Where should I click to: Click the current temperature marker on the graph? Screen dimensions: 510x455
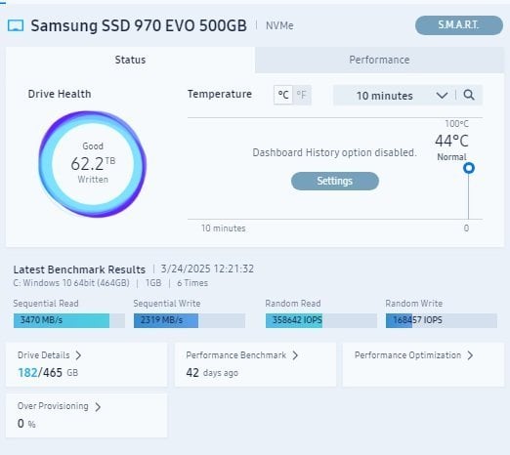click(x=469, y=168)
